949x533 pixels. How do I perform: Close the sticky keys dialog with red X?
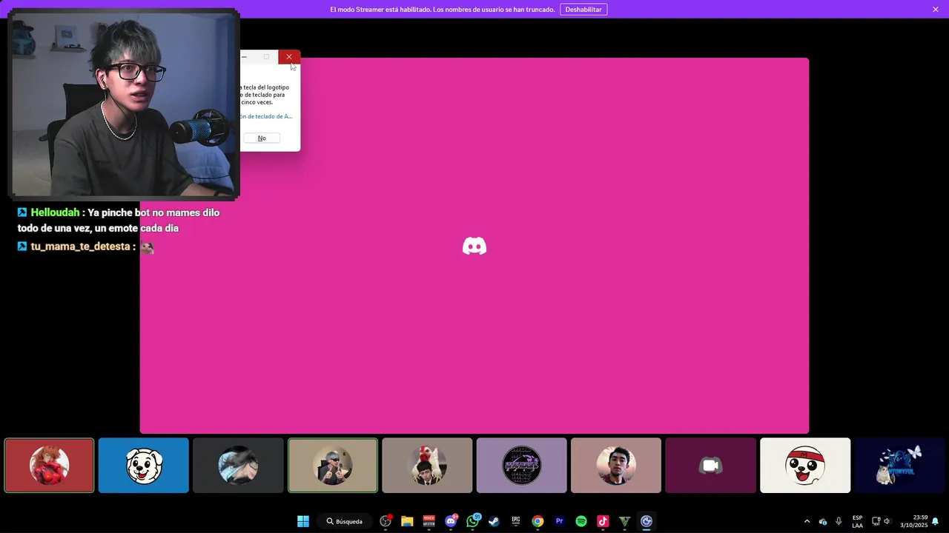[289, 57]
